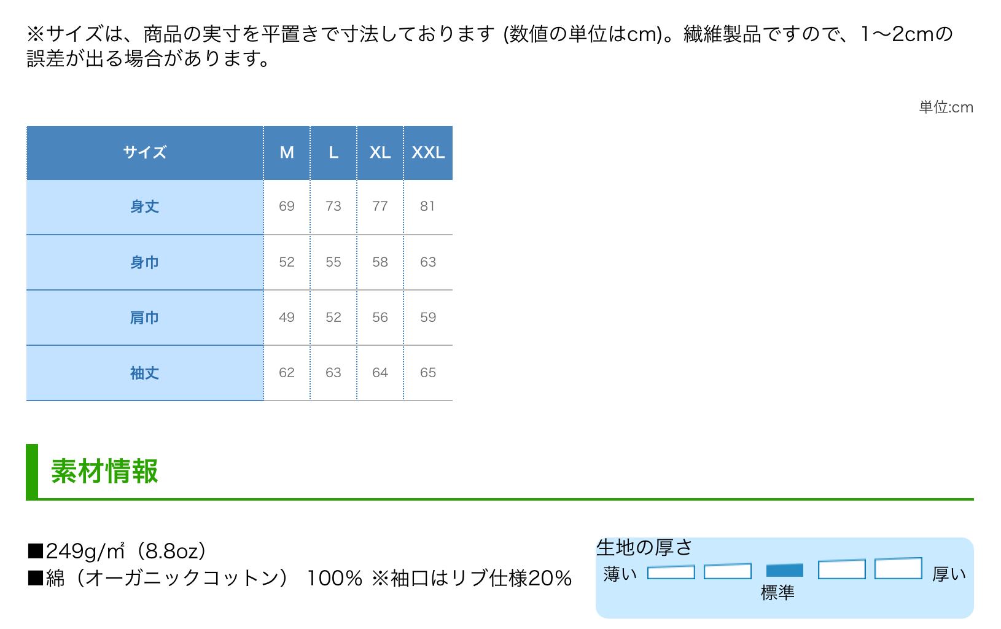Image resolution: width=1001 pixels, height=629 pixels.
Task: Select the 身丈 row label
Action: coord(145,206)
